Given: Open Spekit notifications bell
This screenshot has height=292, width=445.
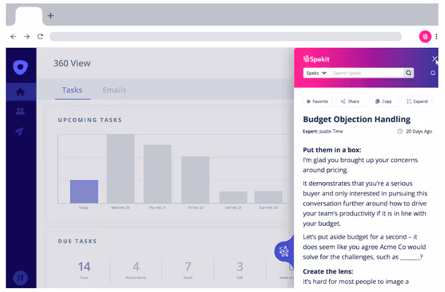Looking at the screenshot, I should [433, 73].
